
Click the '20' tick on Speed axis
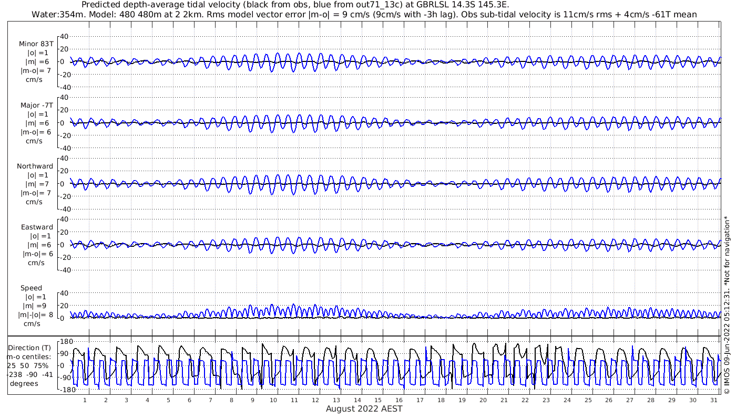pyautogui.click(x=64, y=306)
